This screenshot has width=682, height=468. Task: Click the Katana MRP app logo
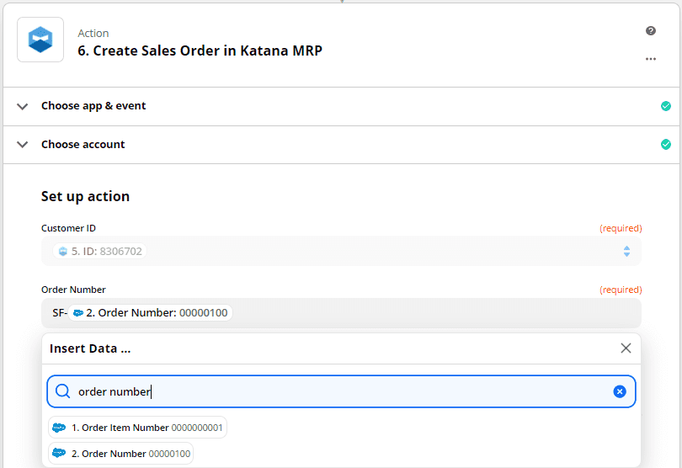[x=40, y=40]
